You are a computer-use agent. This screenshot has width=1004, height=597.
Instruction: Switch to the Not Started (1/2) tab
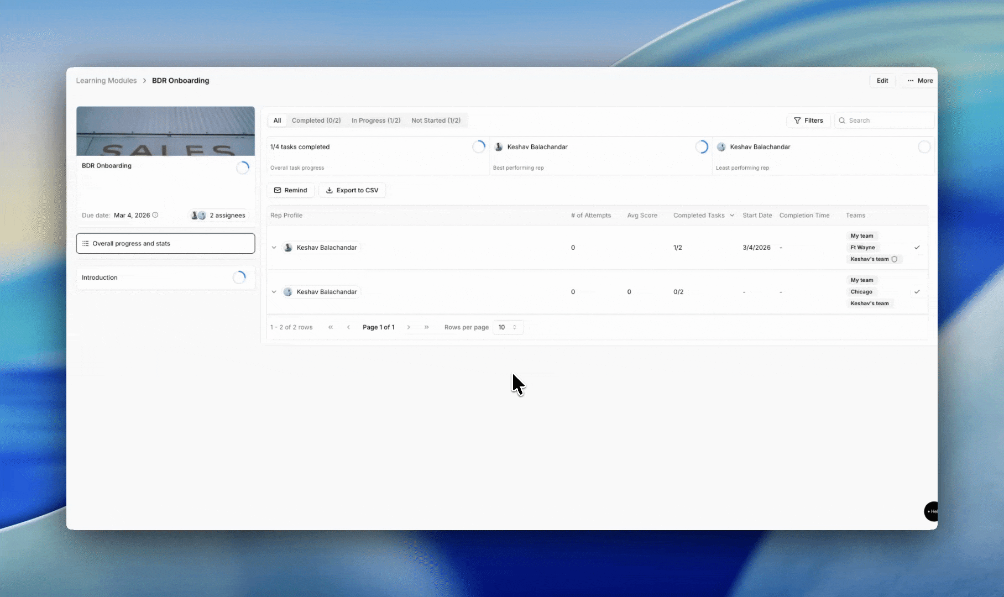(x=436, y=121)
